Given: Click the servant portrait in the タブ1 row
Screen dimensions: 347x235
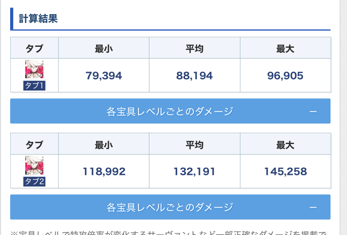Looking at the screenshot, I should [34, 69].
